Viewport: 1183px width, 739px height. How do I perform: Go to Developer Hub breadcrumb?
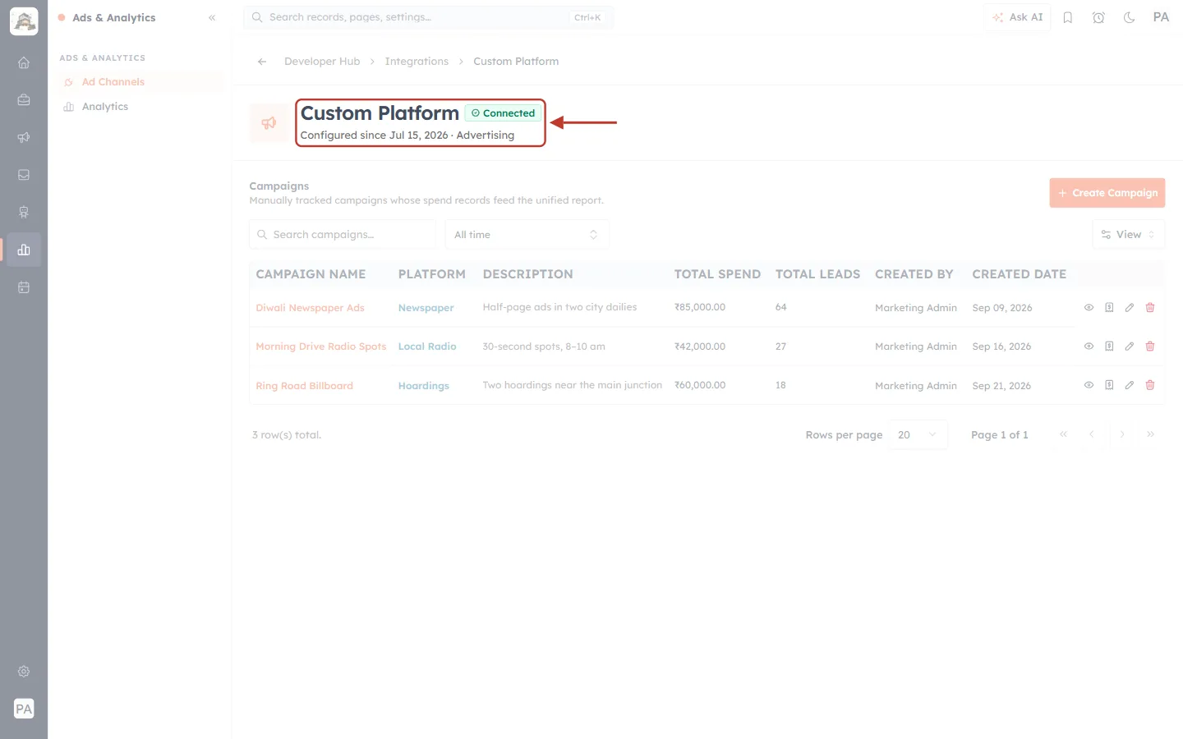322,62
